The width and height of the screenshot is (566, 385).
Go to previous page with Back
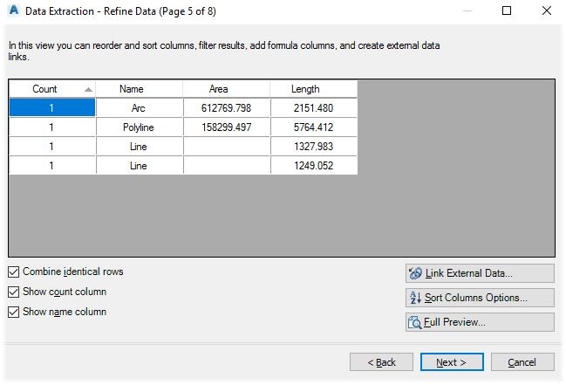click(381, 362)
